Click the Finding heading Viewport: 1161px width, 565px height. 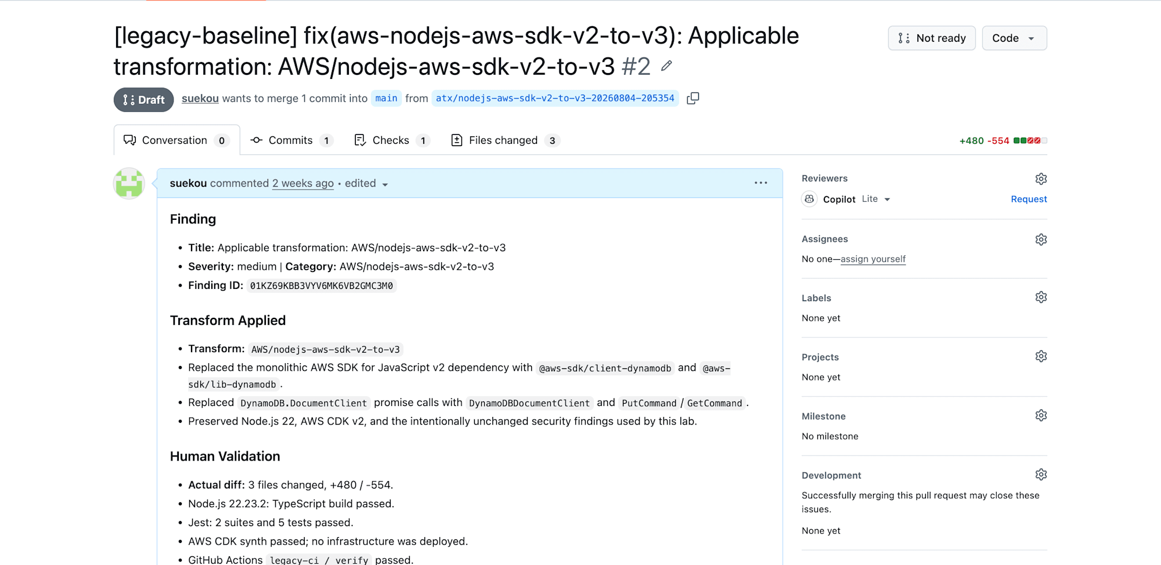tap(193, 219)
